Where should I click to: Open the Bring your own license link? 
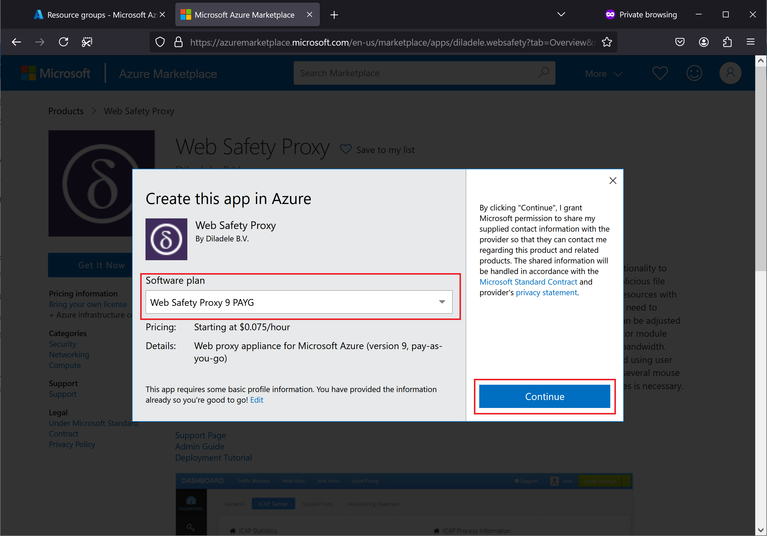tap(88, 304)
